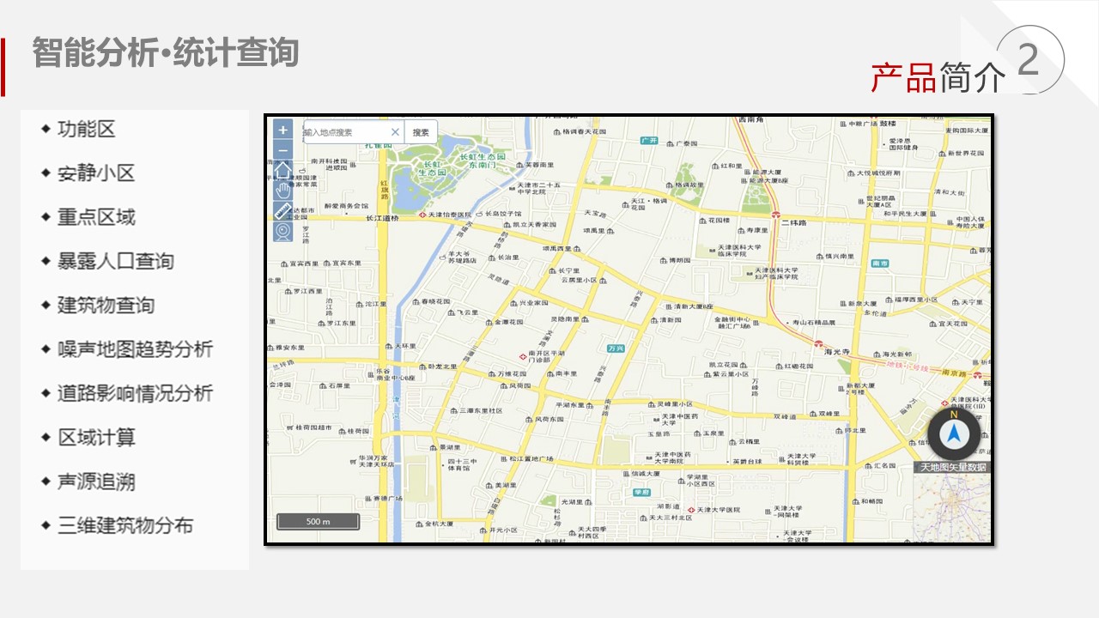
Task: Click the 500 m scale bar
Action: pos(319,521)
